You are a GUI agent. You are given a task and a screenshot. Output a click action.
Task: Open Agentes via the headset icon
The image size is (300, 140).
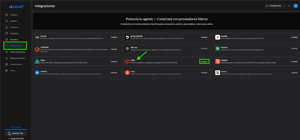(x=6, y=21)
